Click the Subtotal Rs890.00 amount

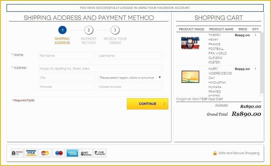click(x=250, y=107)
